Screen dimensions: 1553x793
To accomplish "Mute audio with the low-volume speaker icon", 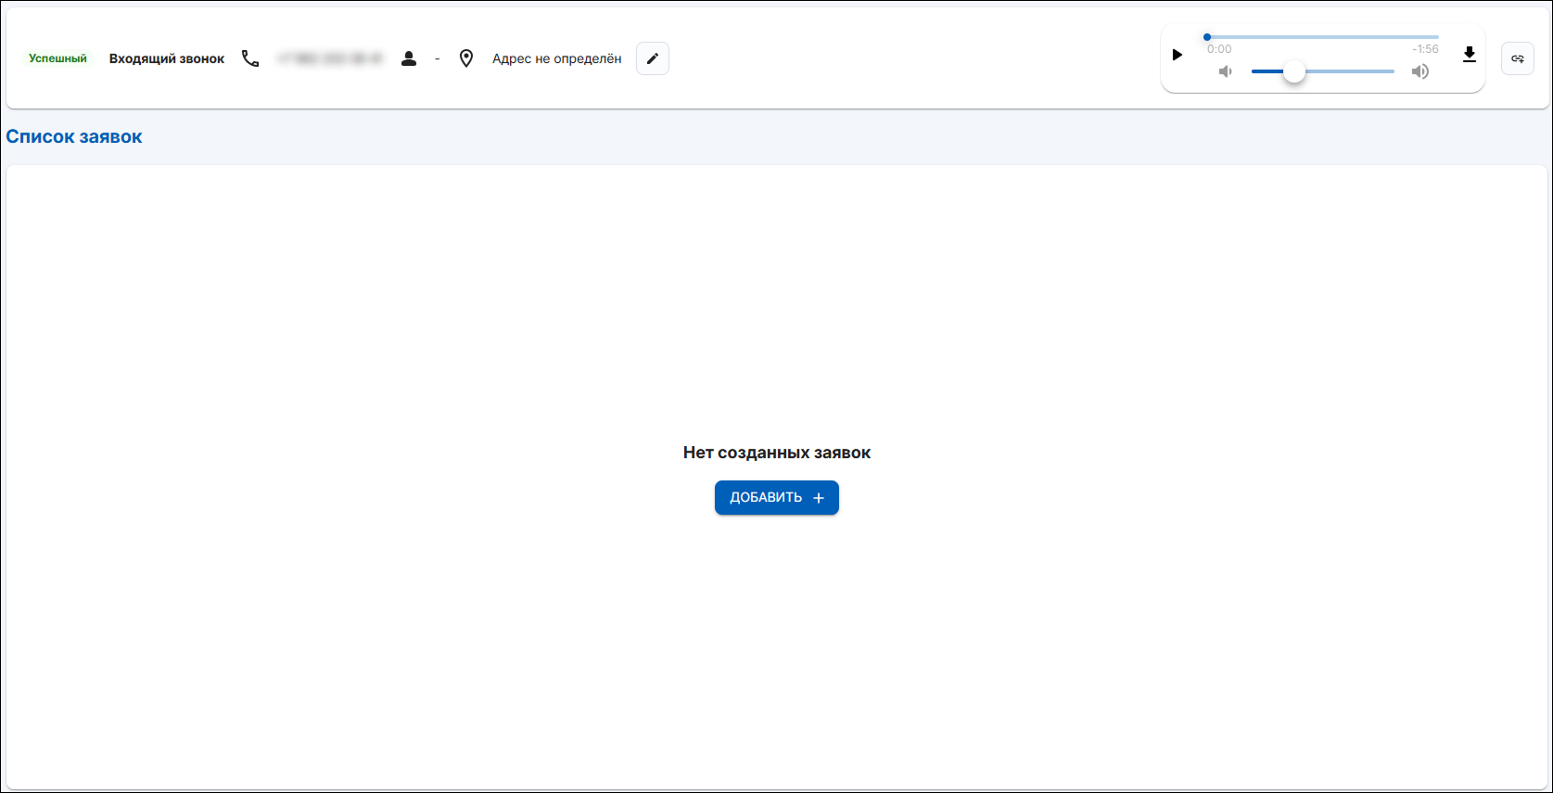I will pos(1226,71).
